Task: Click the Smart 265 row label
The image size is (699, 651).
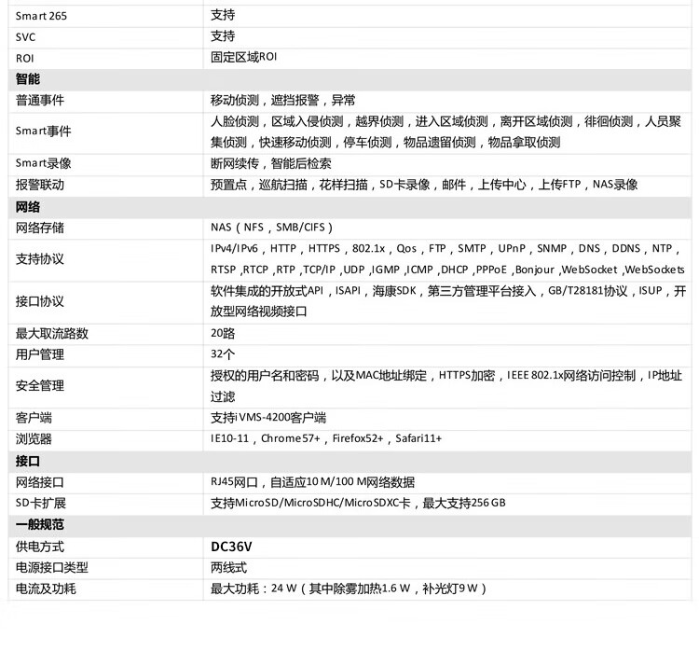Action: click(x=41, y=15)
